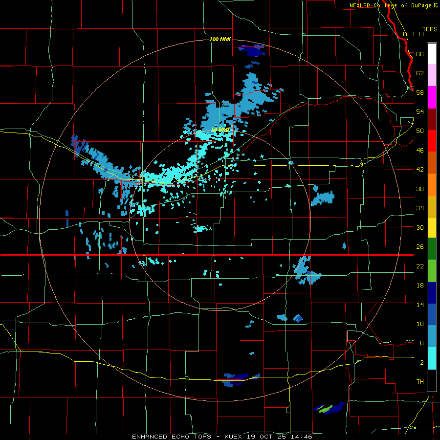Viewport: 440px width, 440px height.
Task: Click legend value 62
Action: (420, 73)
